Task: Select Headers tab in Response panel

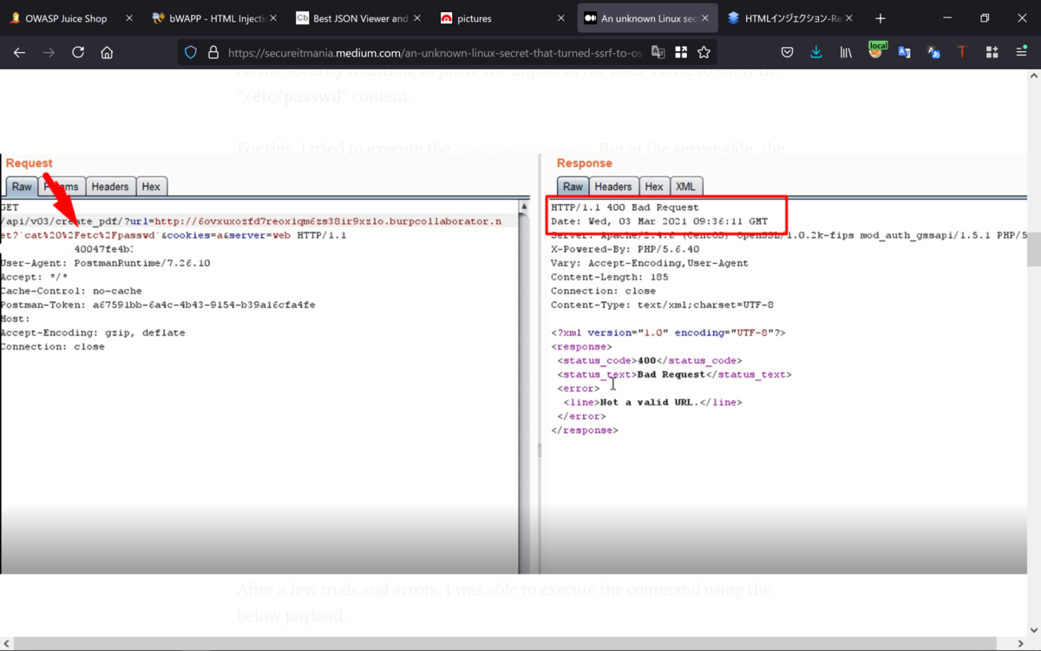Action: click(x=613, y=187)
